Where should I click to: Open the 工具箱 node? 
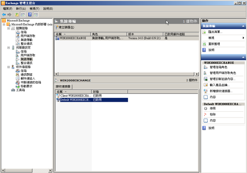pyautogui.click(x=20, y=90)
